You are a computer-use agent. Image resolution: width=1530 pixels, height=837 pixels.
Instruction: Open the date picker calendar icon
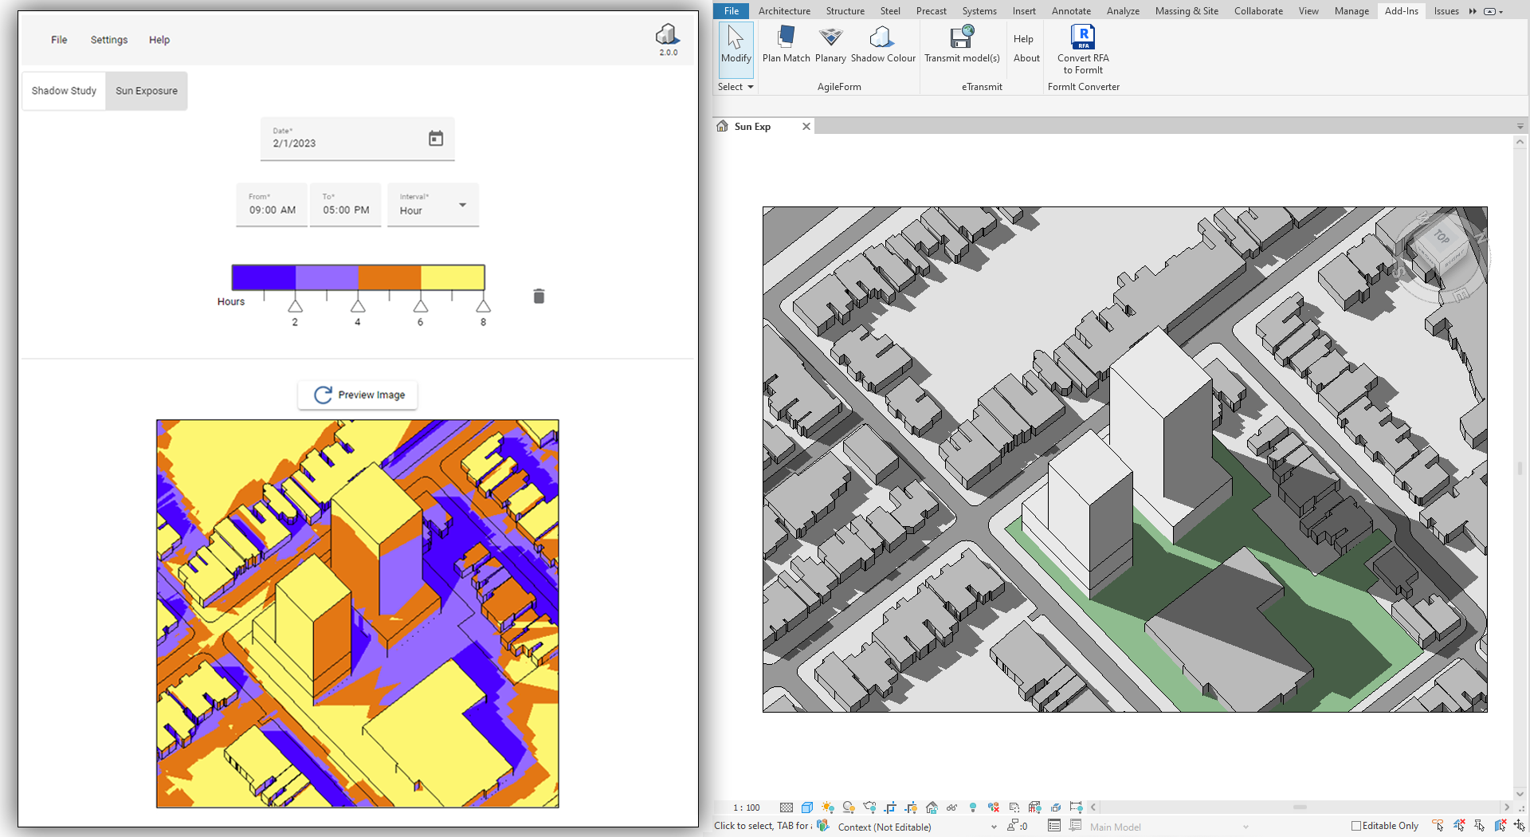click(x=436, y=139)
